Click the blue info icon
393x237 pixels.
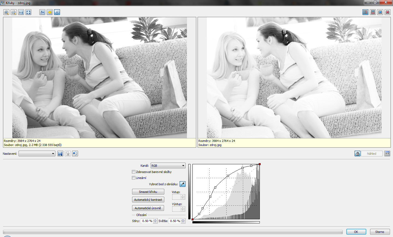point(57,12)
